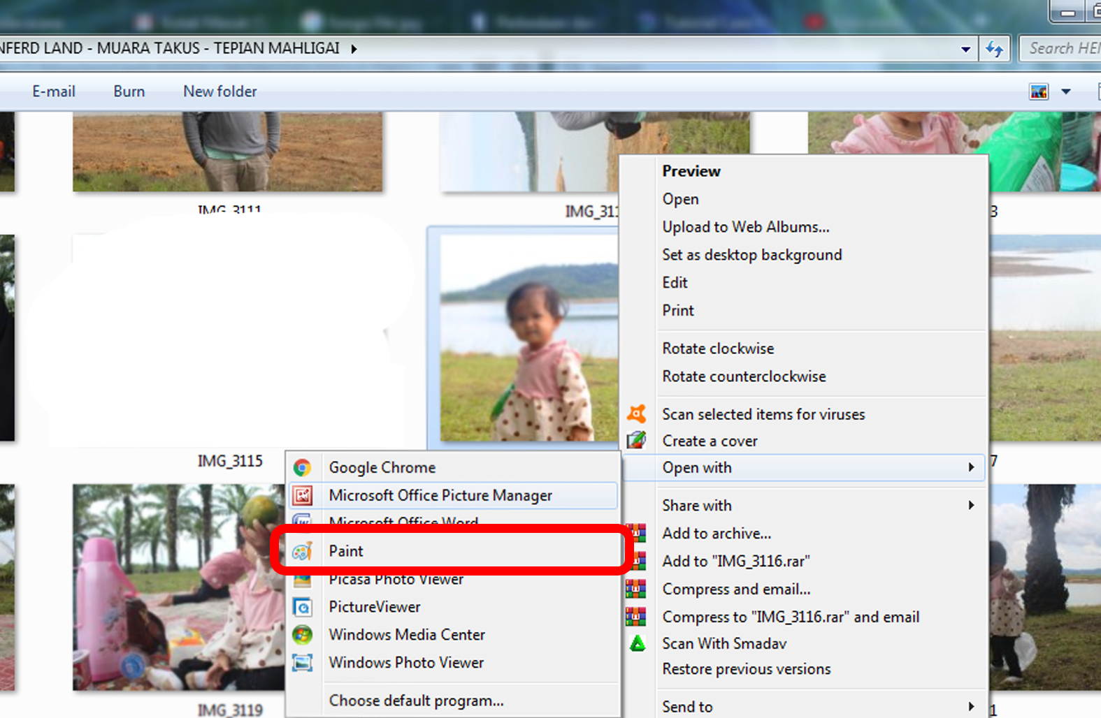1101x718 pixels.
Task: Click the PictureViewer icon
Action: (x=302, y=607)
